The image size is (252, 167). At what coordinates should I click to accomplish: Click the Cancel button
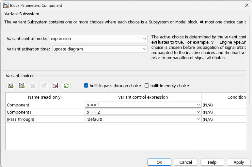pyautogui.click(x=186, y=162)
